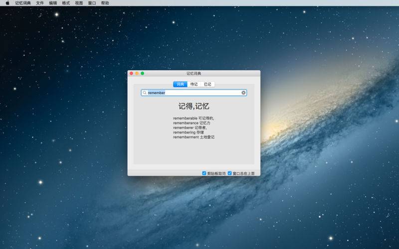Open the Apple menu
Screen dimensions: 399x249
7,3
